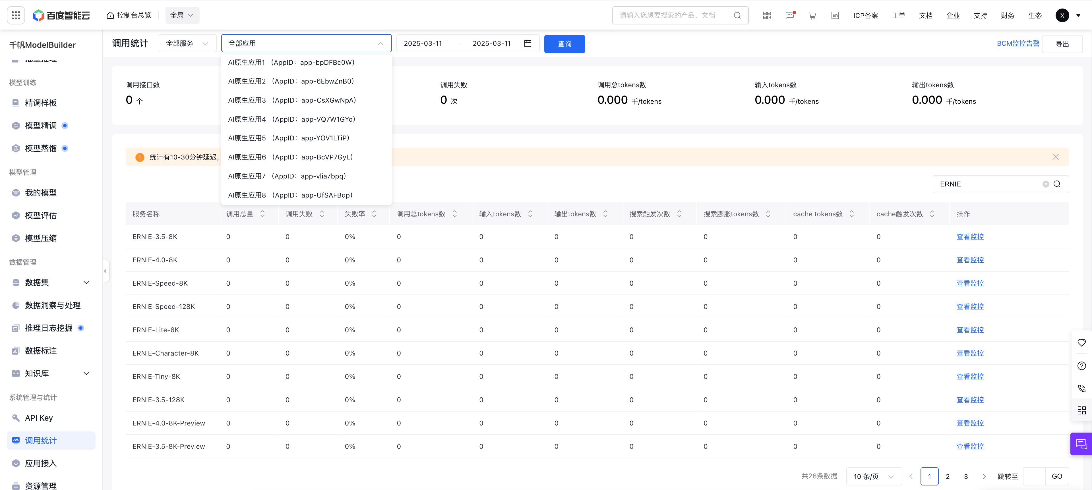Sort by 调用总tokens数 column
This screenshot has width=1092, height=490.
[455, 214]
